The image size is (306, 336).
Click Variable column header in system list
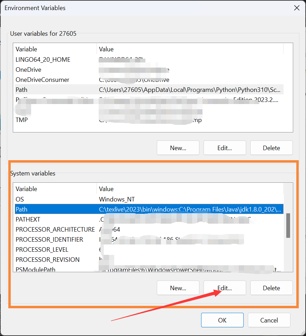55,189
